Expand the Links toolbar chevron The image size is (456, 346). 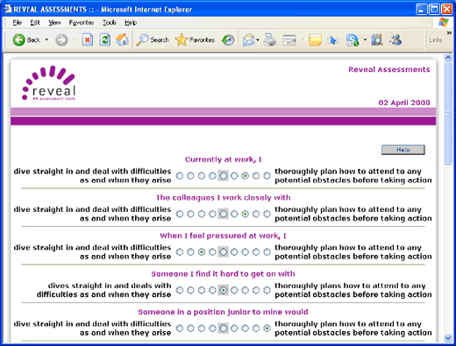[x=449, y=33]
